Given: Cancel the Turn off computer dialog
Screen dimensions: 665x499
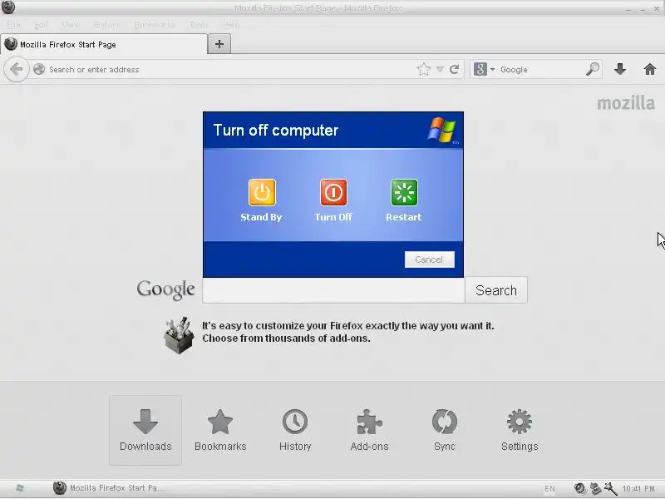Looking at the screenshot, I should (x=429, y=259).
